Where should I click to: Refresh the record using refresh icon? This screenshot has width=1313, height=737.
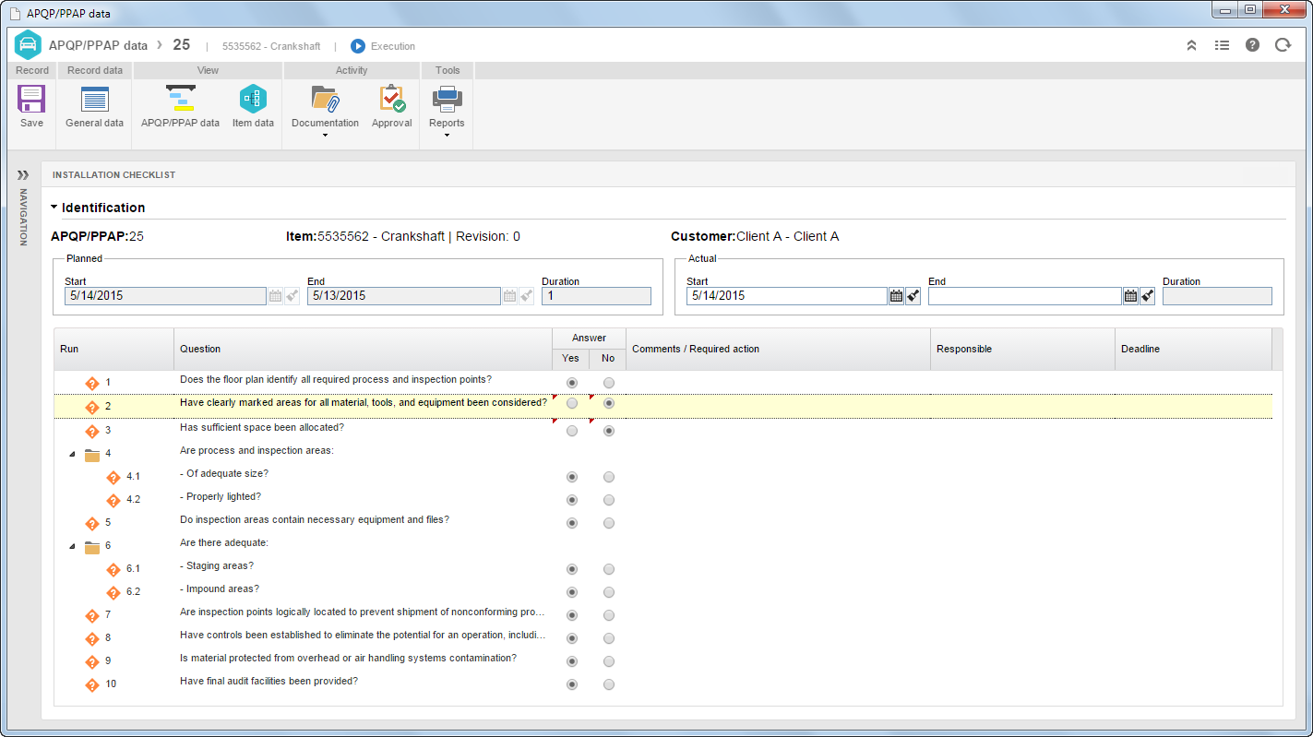1283,45
